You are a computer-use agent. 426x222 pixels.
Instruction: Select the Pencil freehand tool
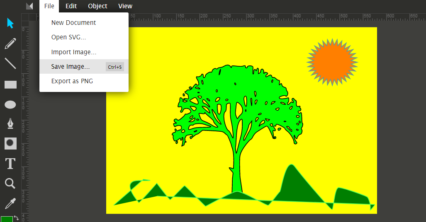point(10,43)
